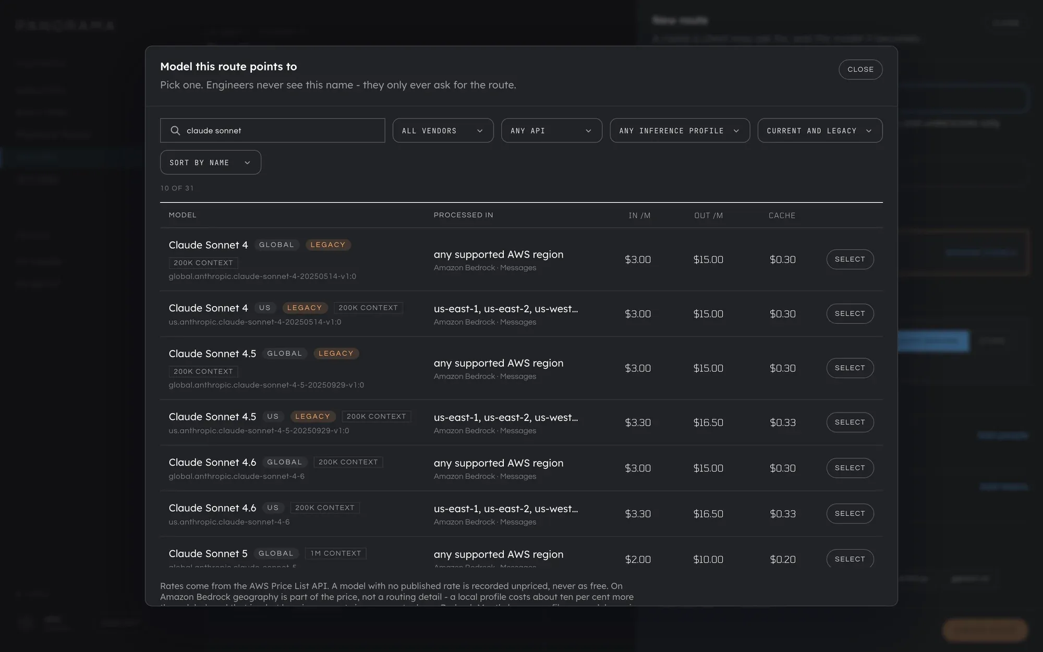Screen dimensions: 1043x652
Task: Click the MODEL column header
Action: point(183,215)
